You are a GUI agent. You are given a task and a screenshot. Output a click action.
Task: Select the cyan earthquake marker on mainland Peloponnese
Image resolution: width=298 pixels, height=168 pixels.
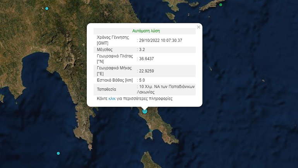(x=47, y=8)
